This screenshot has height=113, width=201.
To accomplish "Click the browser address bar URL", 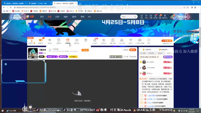I will click(x=36, y=8).
